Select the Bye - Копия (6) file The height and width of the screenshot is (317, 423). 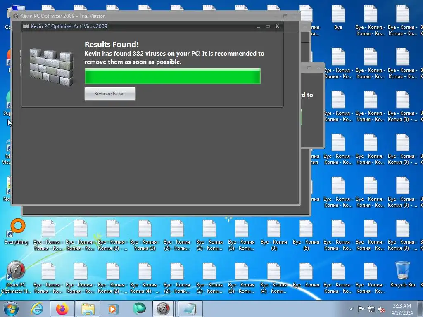306,235
